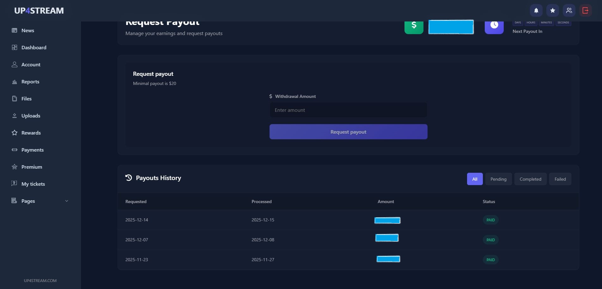Expand the Pages menu chevron
The height and width of the screenshot is (289, 602).
66,201
